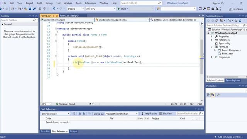Image resolution: width=247 pixels, height=139 pixels.
Task: Switch to the Error List tab
Action: [x=45, y=131]
